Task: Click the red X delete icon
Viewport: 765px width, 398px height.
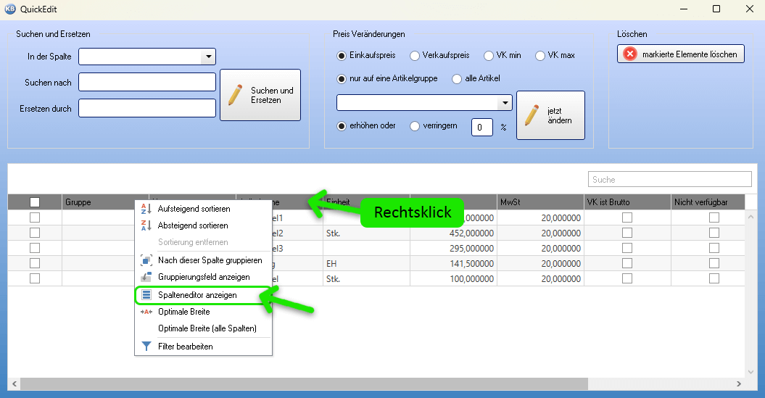Action: click(630, 54)
